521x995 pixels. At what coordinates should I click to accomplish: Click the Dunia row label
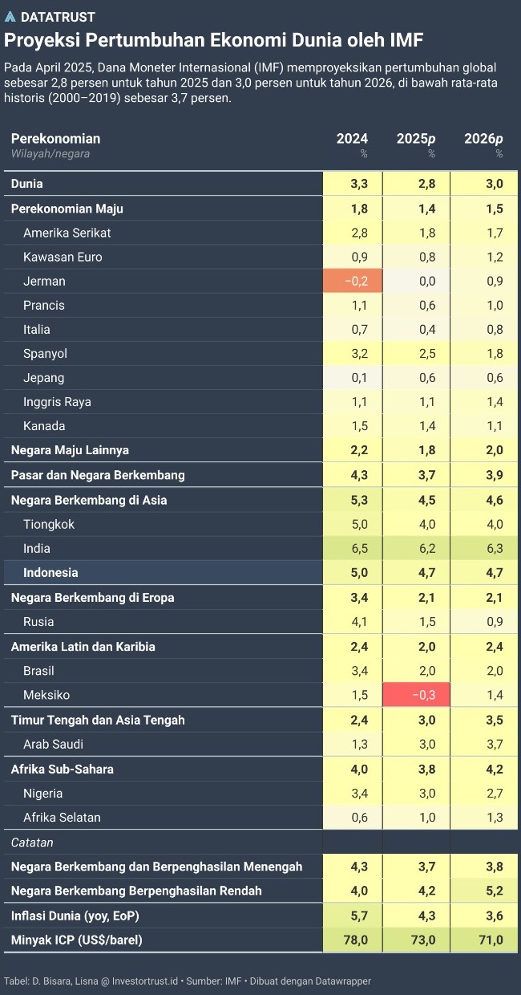(x=26, y=184)
